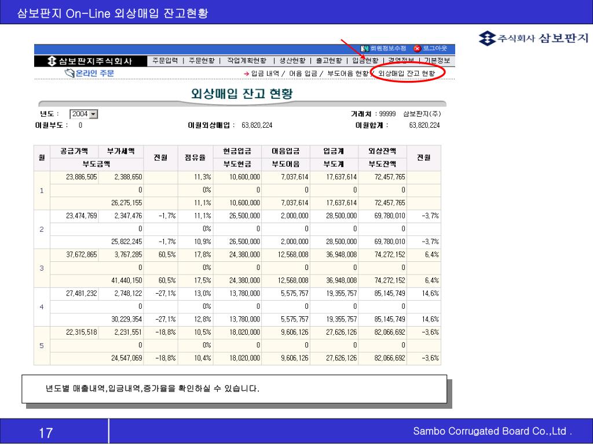Select total 26,275,155 in month 1

click(x=127, y=203)
